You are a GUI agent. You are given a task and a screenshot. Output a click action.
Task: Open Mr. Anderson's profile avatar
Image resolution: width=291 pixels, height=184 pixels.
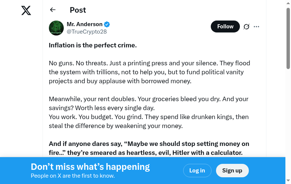point(56,28)
